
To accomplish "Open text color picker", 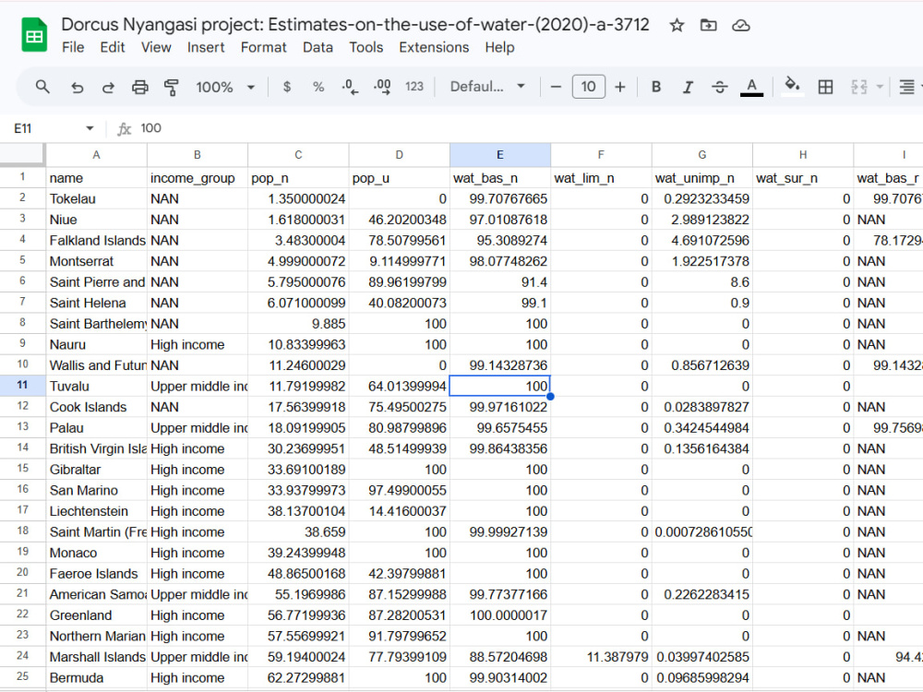I will pos(751,87).
